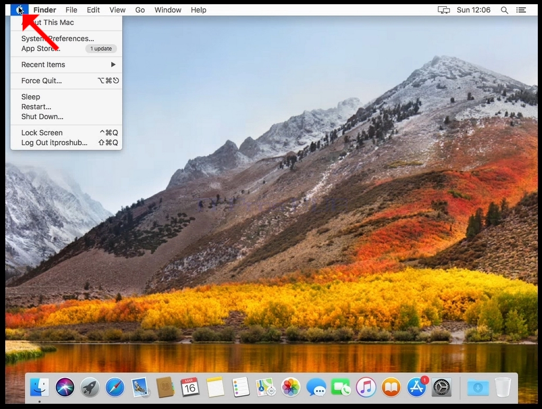The width and height of the screenshot is (542, 409).
Task: Select Log Out itproshub...
Action: coord(66,143)
